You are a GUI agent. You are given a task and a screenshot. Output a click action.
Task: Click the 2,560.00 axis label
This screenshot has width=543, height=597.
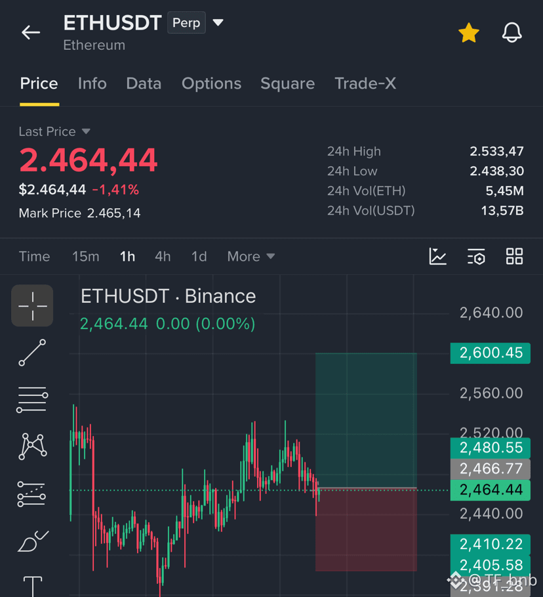491,393
